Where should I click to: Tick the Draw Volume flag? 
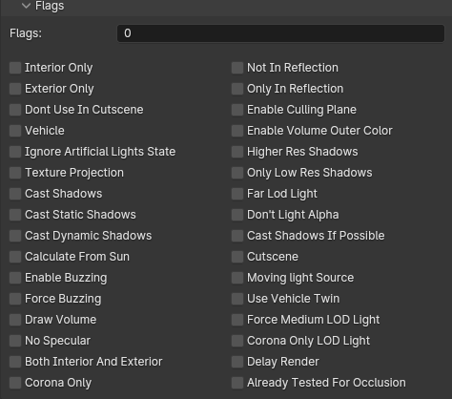coord(15,320)
